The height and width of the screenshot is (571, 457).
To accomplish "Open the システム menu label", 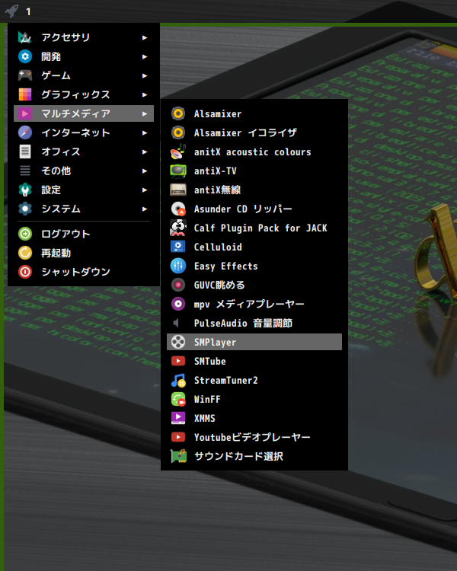I will coord(60,209).
